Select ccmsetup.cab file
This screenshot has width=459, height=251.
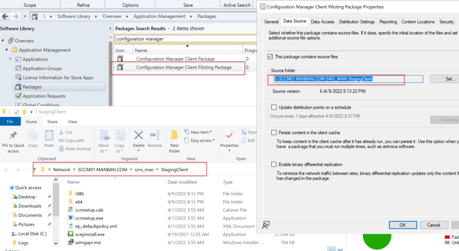tap(89, 210)
